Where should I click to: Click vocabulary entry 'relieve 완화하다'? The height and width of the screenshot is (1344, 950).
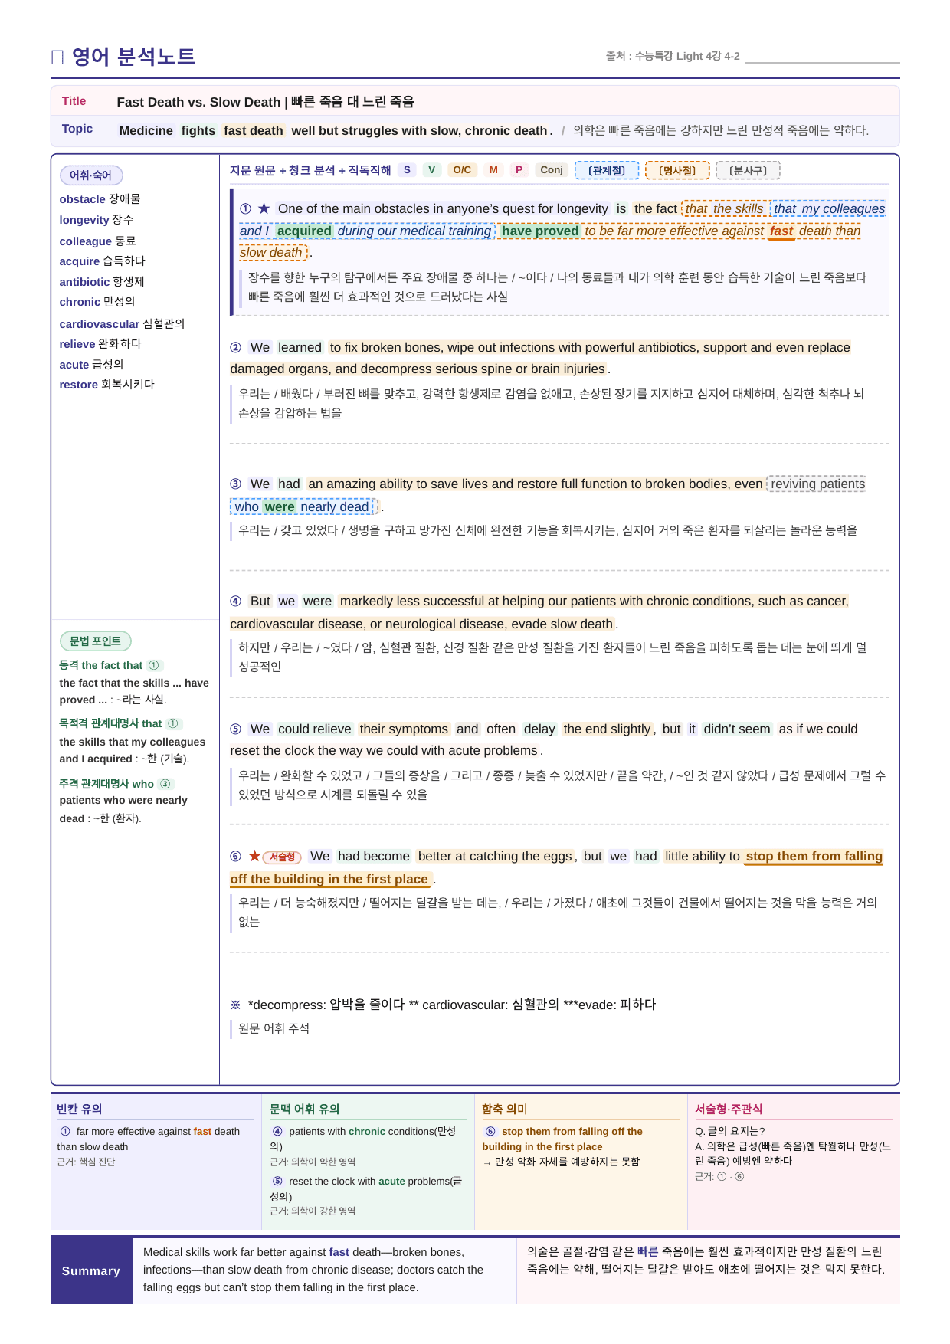pyautogui.click(x=100, y=344)
